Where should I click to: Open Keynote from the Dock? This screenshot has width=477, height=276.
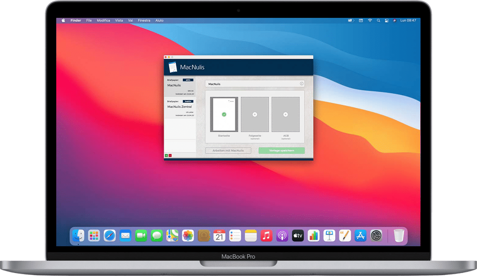point(329,235)
